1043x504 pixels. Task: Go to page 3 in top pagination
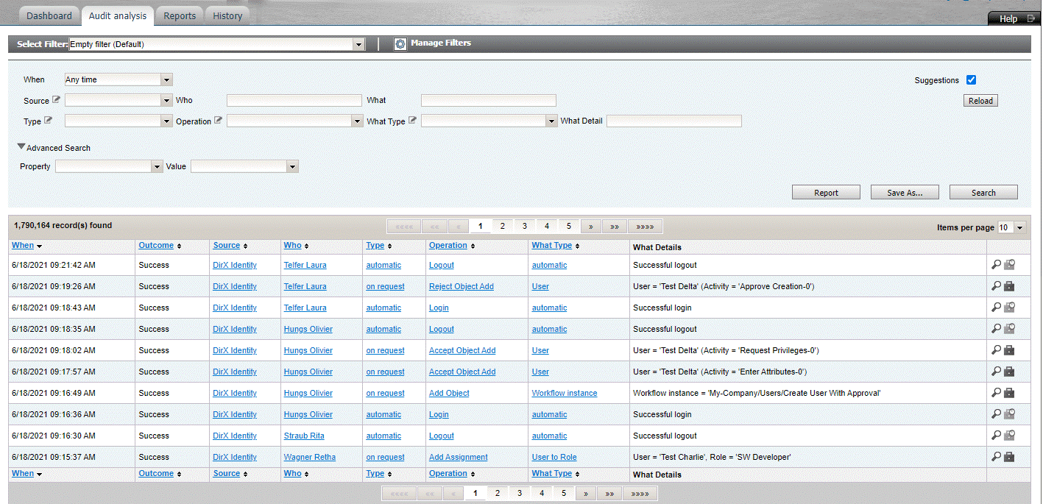525,227
